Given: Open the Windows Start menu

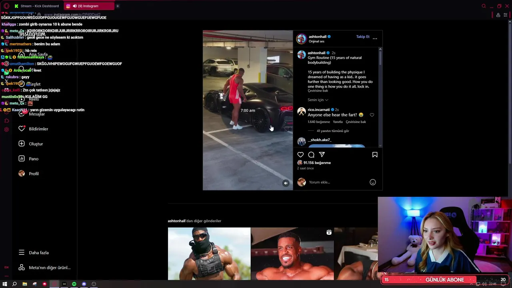Looking at the screenshot, I should coord(5,284).
